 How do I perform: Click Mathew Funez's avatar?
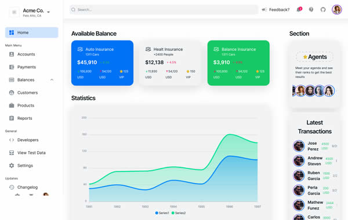click(x=299, y=205)
